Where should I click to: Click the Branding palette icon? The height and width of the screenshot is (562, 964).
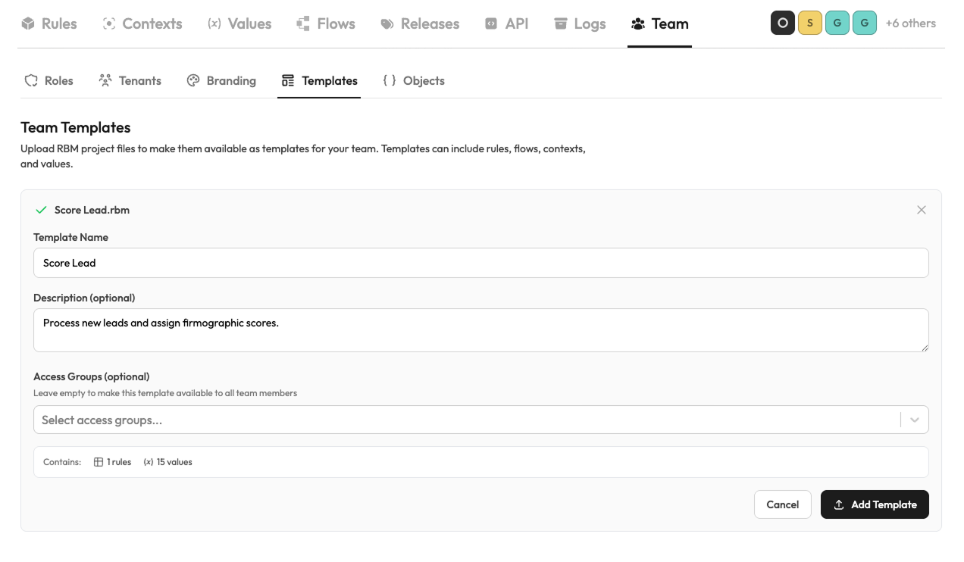(x=192, y=80)
